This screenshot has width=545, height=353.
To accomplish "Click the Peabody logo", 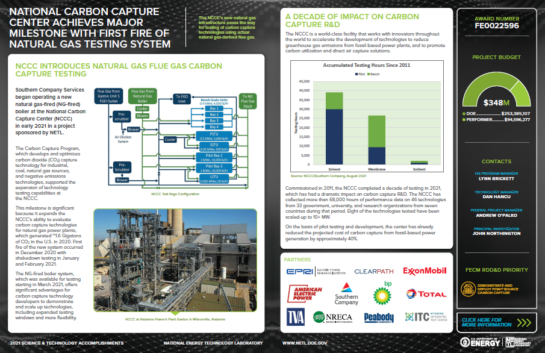I will pos(379,317).
